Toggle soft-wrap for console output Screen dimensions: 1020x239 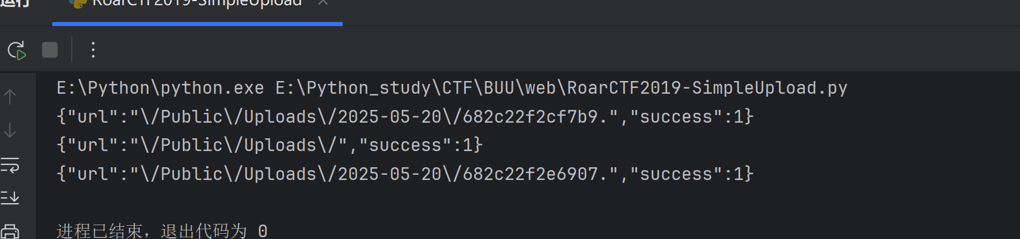pos(10,166)
